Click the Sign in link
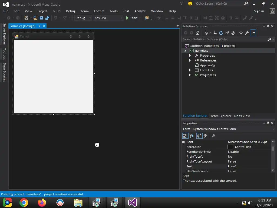The height and width of the screenshot is (208, 277). (259, 11)
